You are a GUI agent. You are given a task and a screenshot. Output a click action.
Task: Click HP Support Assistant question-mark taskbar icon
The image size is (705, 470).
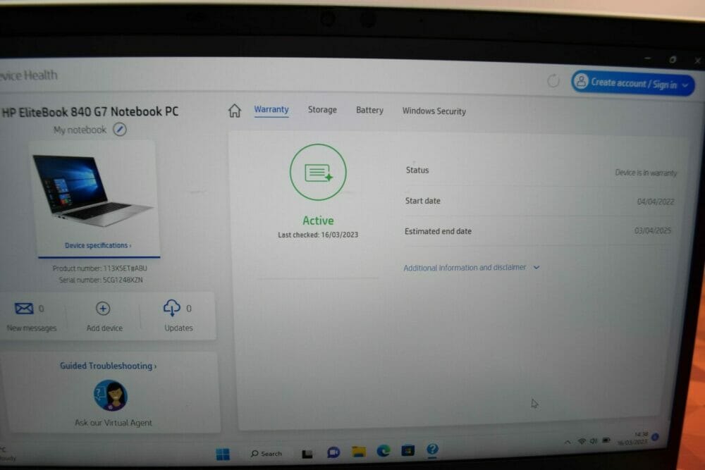[432, 449]
